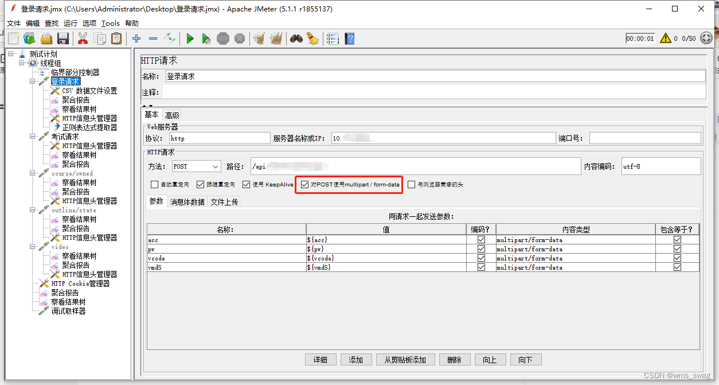Collapse the 线程组 tree node
The image size is (719, 385).
point(22,63)
